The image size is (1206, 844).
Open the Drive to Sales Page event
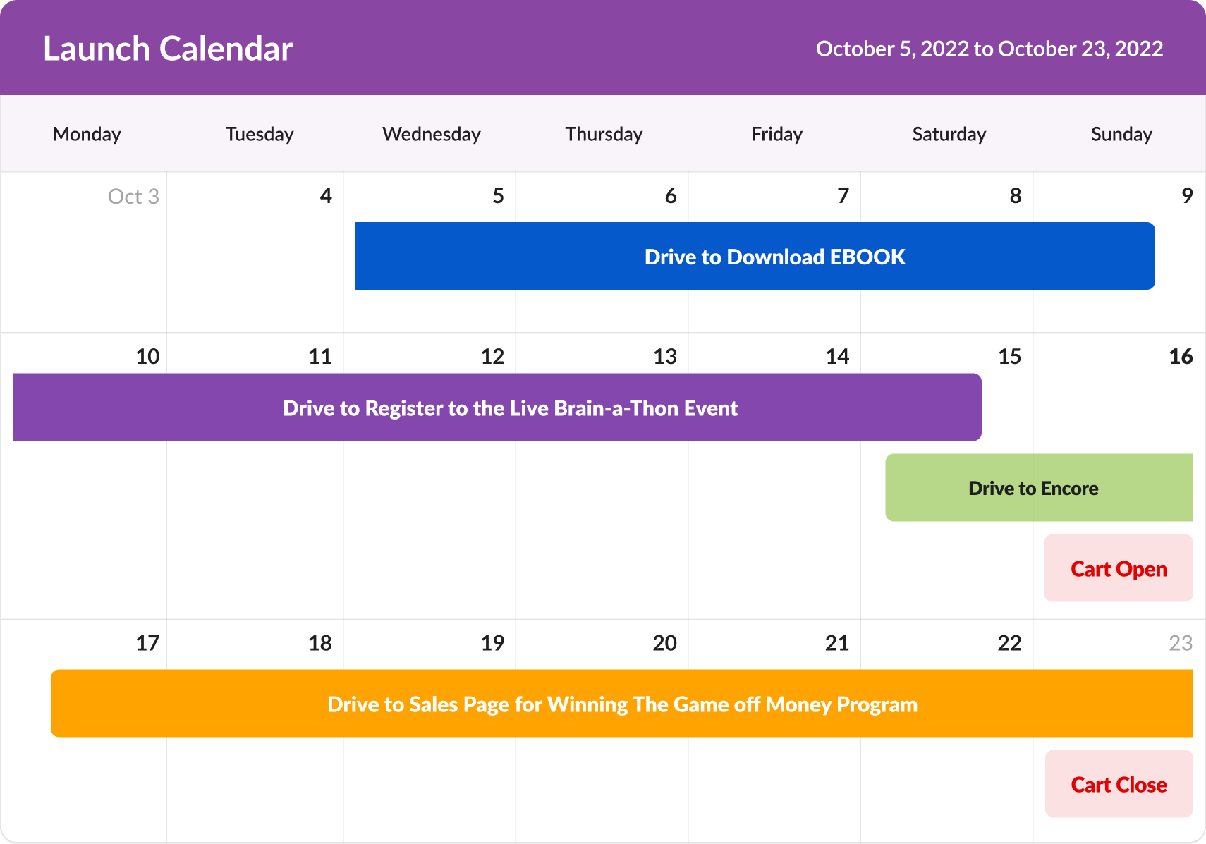coord(621,704)
